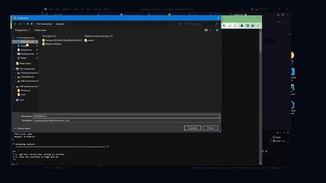The image size is (326, 183).
Task: Click the Отмена button
Action: [x=210, y=128]
